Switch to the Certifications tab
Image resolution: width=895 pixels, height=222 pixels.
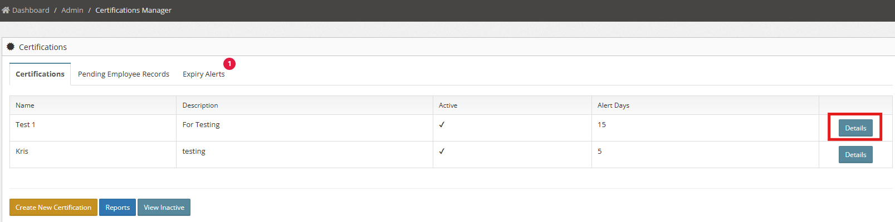click(40, 74)
